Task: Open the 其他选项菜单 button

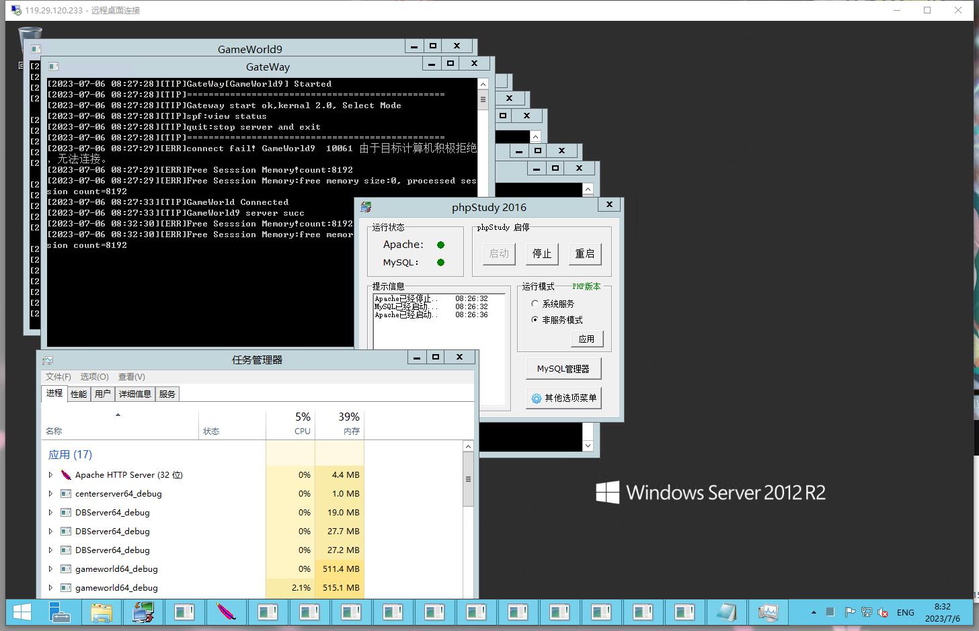Action: pyautogui.click(x=563, y=398)
